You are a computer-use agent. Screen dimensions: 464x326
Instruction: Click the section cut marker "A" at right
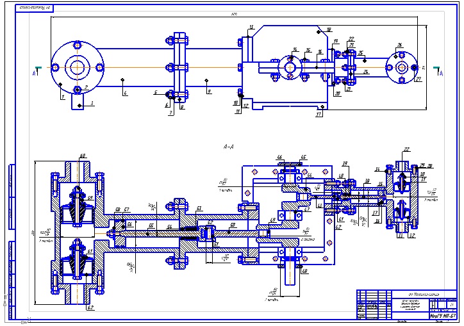point(441,73)
